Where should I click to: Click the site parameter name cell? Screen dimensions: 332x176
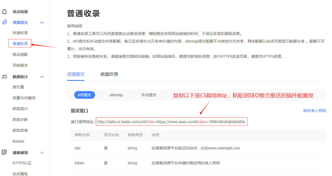tap(77, 148)
